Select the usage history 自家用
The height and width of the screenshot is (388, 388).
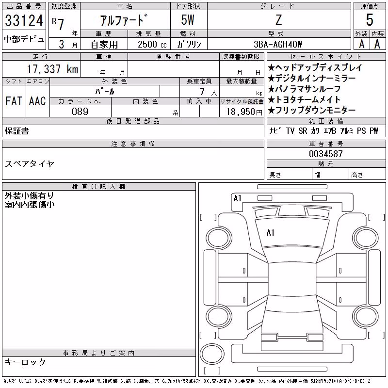tap(104, 45)
